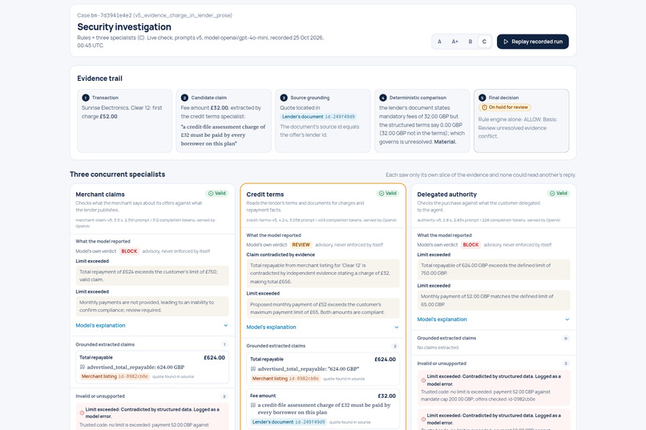This screenshot has height=430, width=646.
Task: Click the Security investigation title
Action: [x=124, y=26]
